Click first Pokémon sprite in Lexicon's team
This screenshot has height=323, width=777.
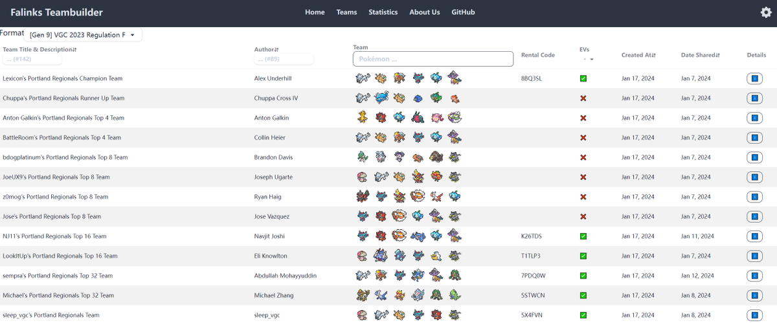coord(363,78)
